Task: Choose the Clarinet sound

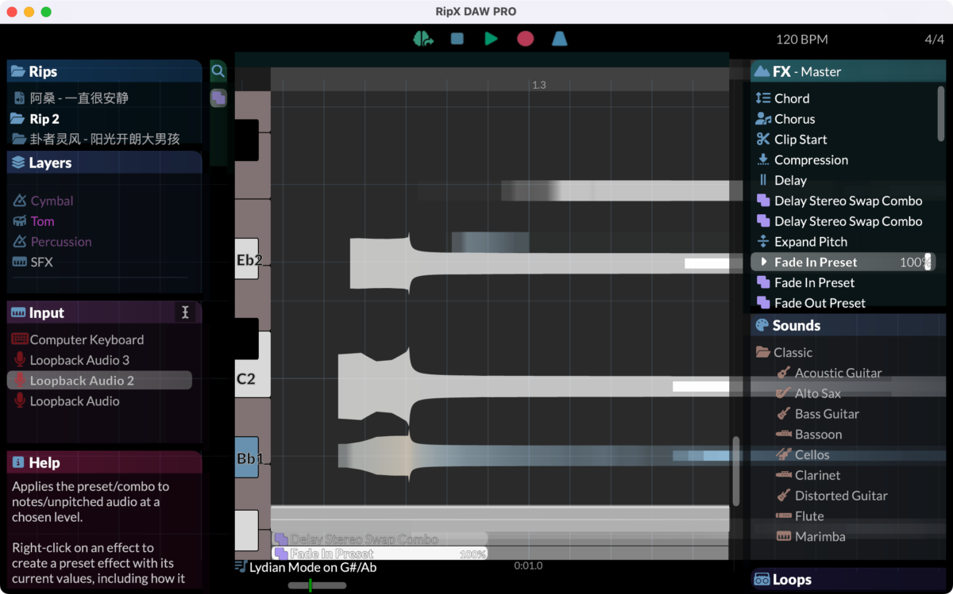Action: [x=808, y=476]
